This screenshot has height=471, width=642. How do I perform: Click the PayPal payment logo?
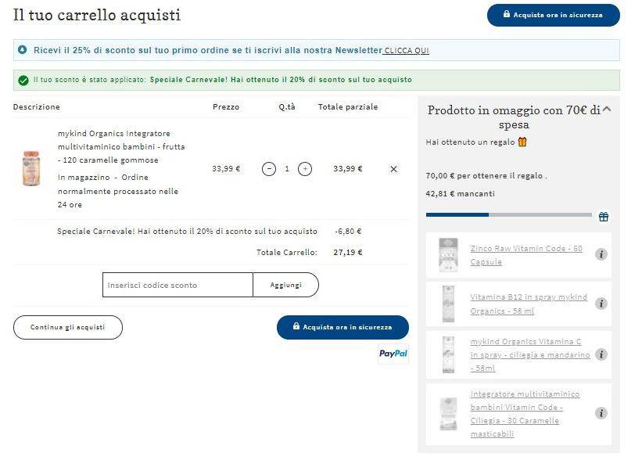pyautogui.click(x=393, y=354)
